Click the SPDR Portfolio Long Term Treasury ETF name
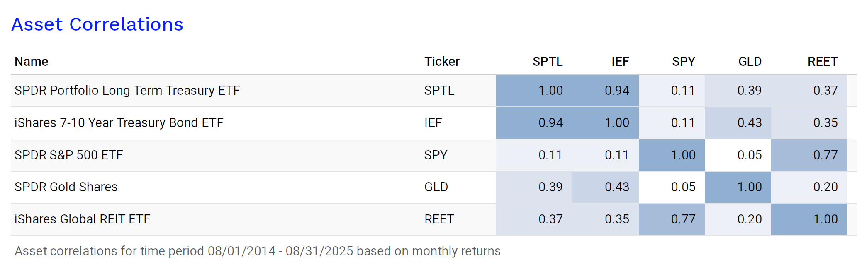Image resolution: width=857 pixels, height=269 pixels. click(127, 91)
